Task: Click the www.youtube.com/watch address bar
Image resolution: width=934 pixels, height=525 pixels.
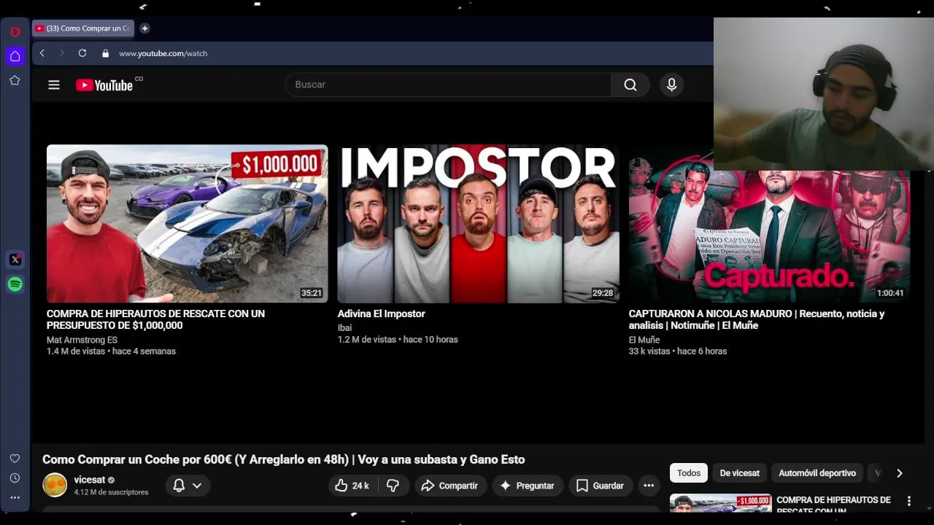Action: (x=163, y=53)
